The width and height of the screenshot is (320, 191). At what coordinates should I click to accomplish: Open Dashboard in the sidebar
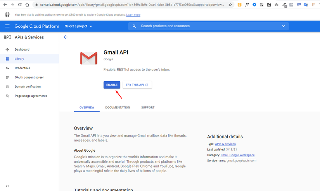tap(29, 49)
